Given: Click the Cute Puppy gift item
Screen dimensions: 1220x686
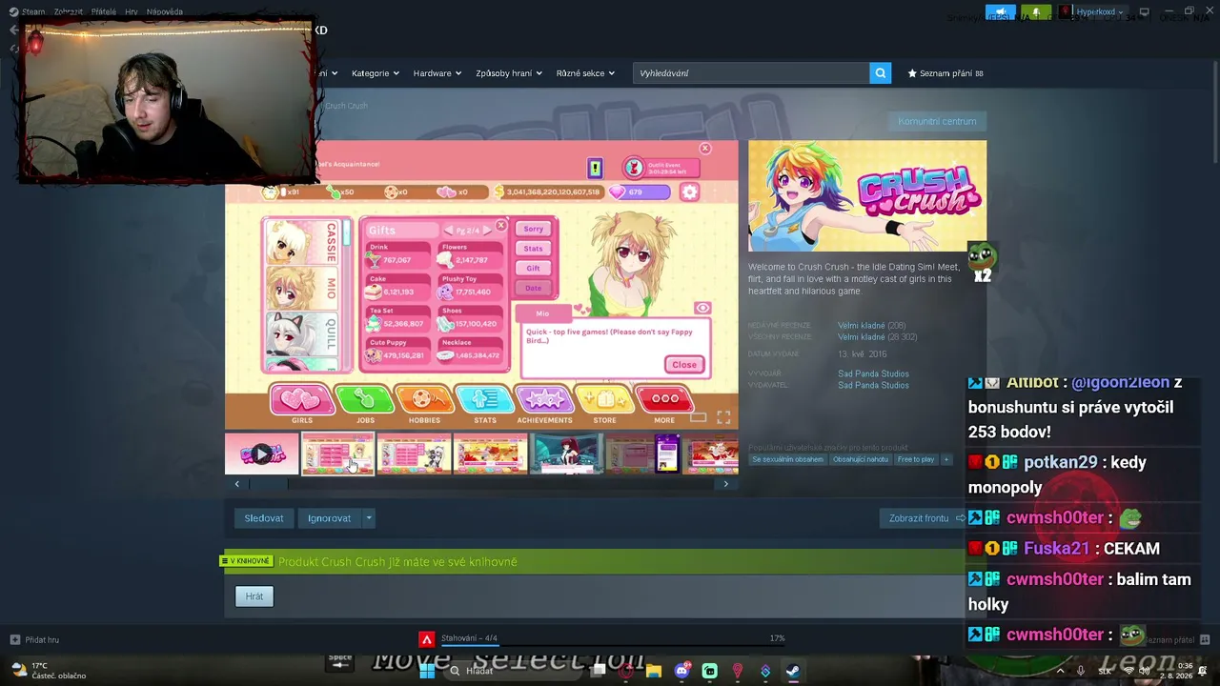Looking at the screenshot, I should coord(396,350).
